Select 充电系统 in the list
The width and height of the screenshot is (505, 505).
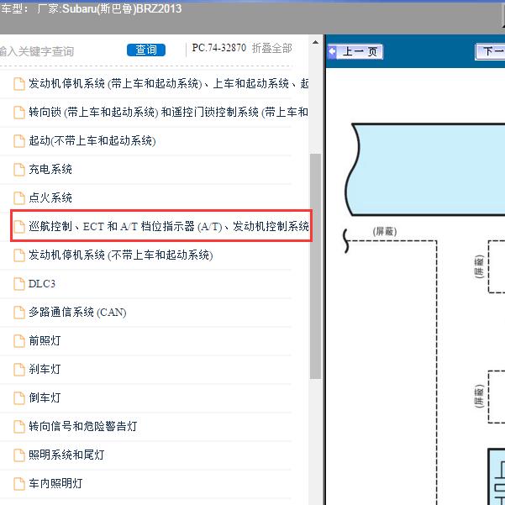tap(50, 169)
